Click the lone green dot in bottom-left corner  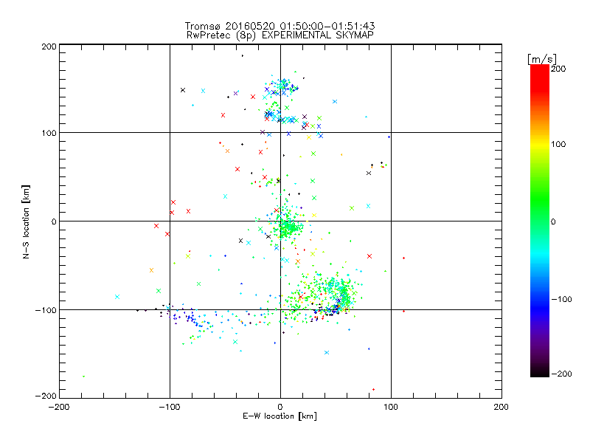[83, 377]
